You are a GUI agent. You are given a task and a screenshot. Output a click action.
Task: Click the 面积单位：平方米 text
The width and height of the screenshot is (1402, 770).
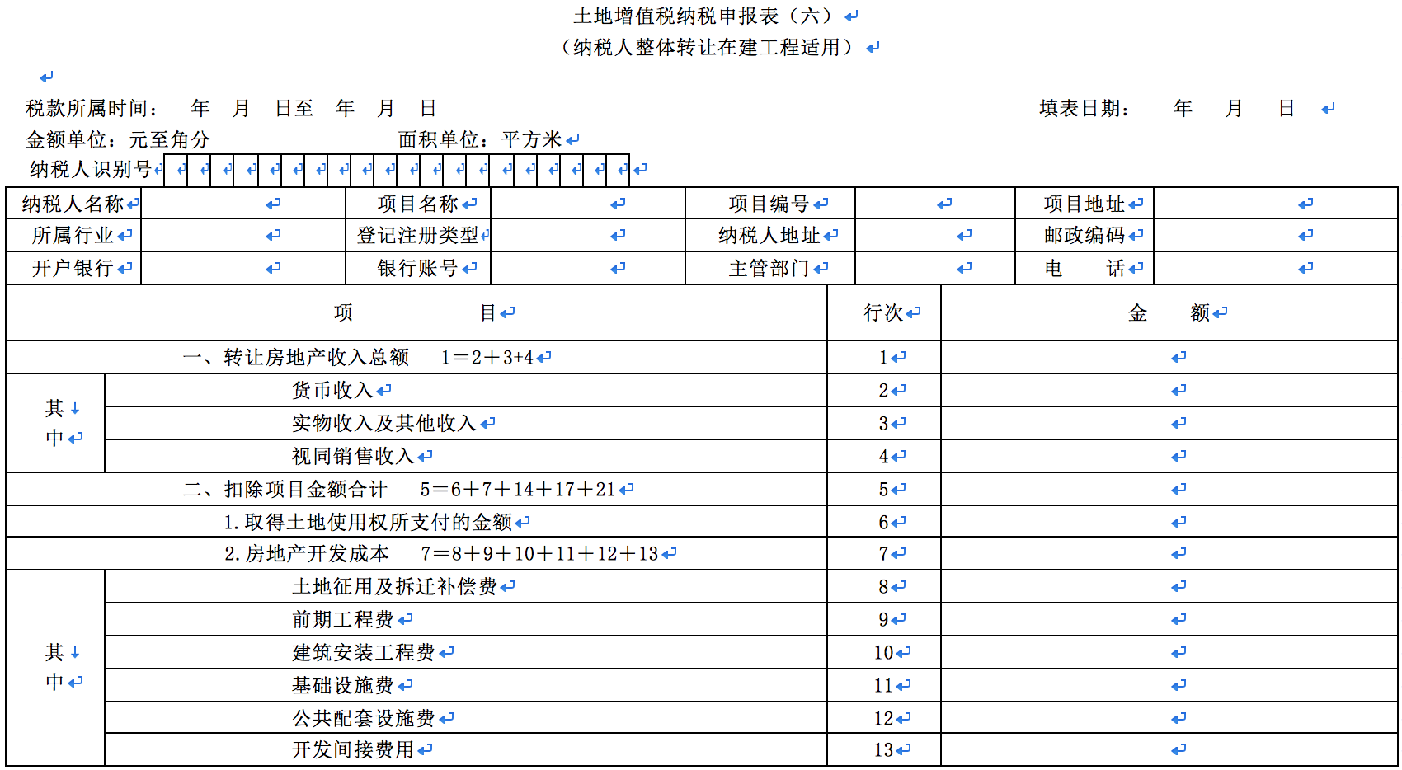point(480,139)
